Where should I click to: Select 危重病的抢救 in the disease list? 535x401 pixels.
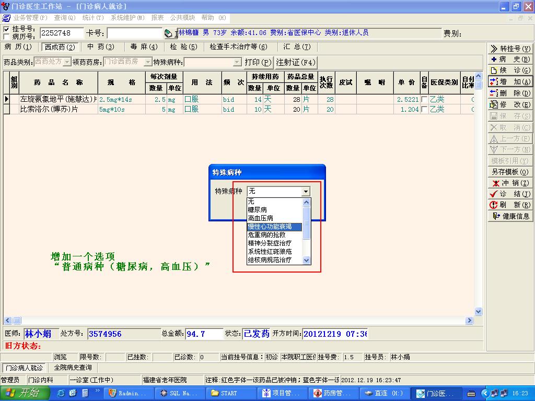click(275, 235)
